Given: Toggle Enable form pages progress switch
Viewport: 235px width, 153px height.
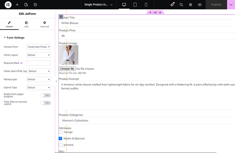Looking at the screenshot, I should [x=45, y=95].
